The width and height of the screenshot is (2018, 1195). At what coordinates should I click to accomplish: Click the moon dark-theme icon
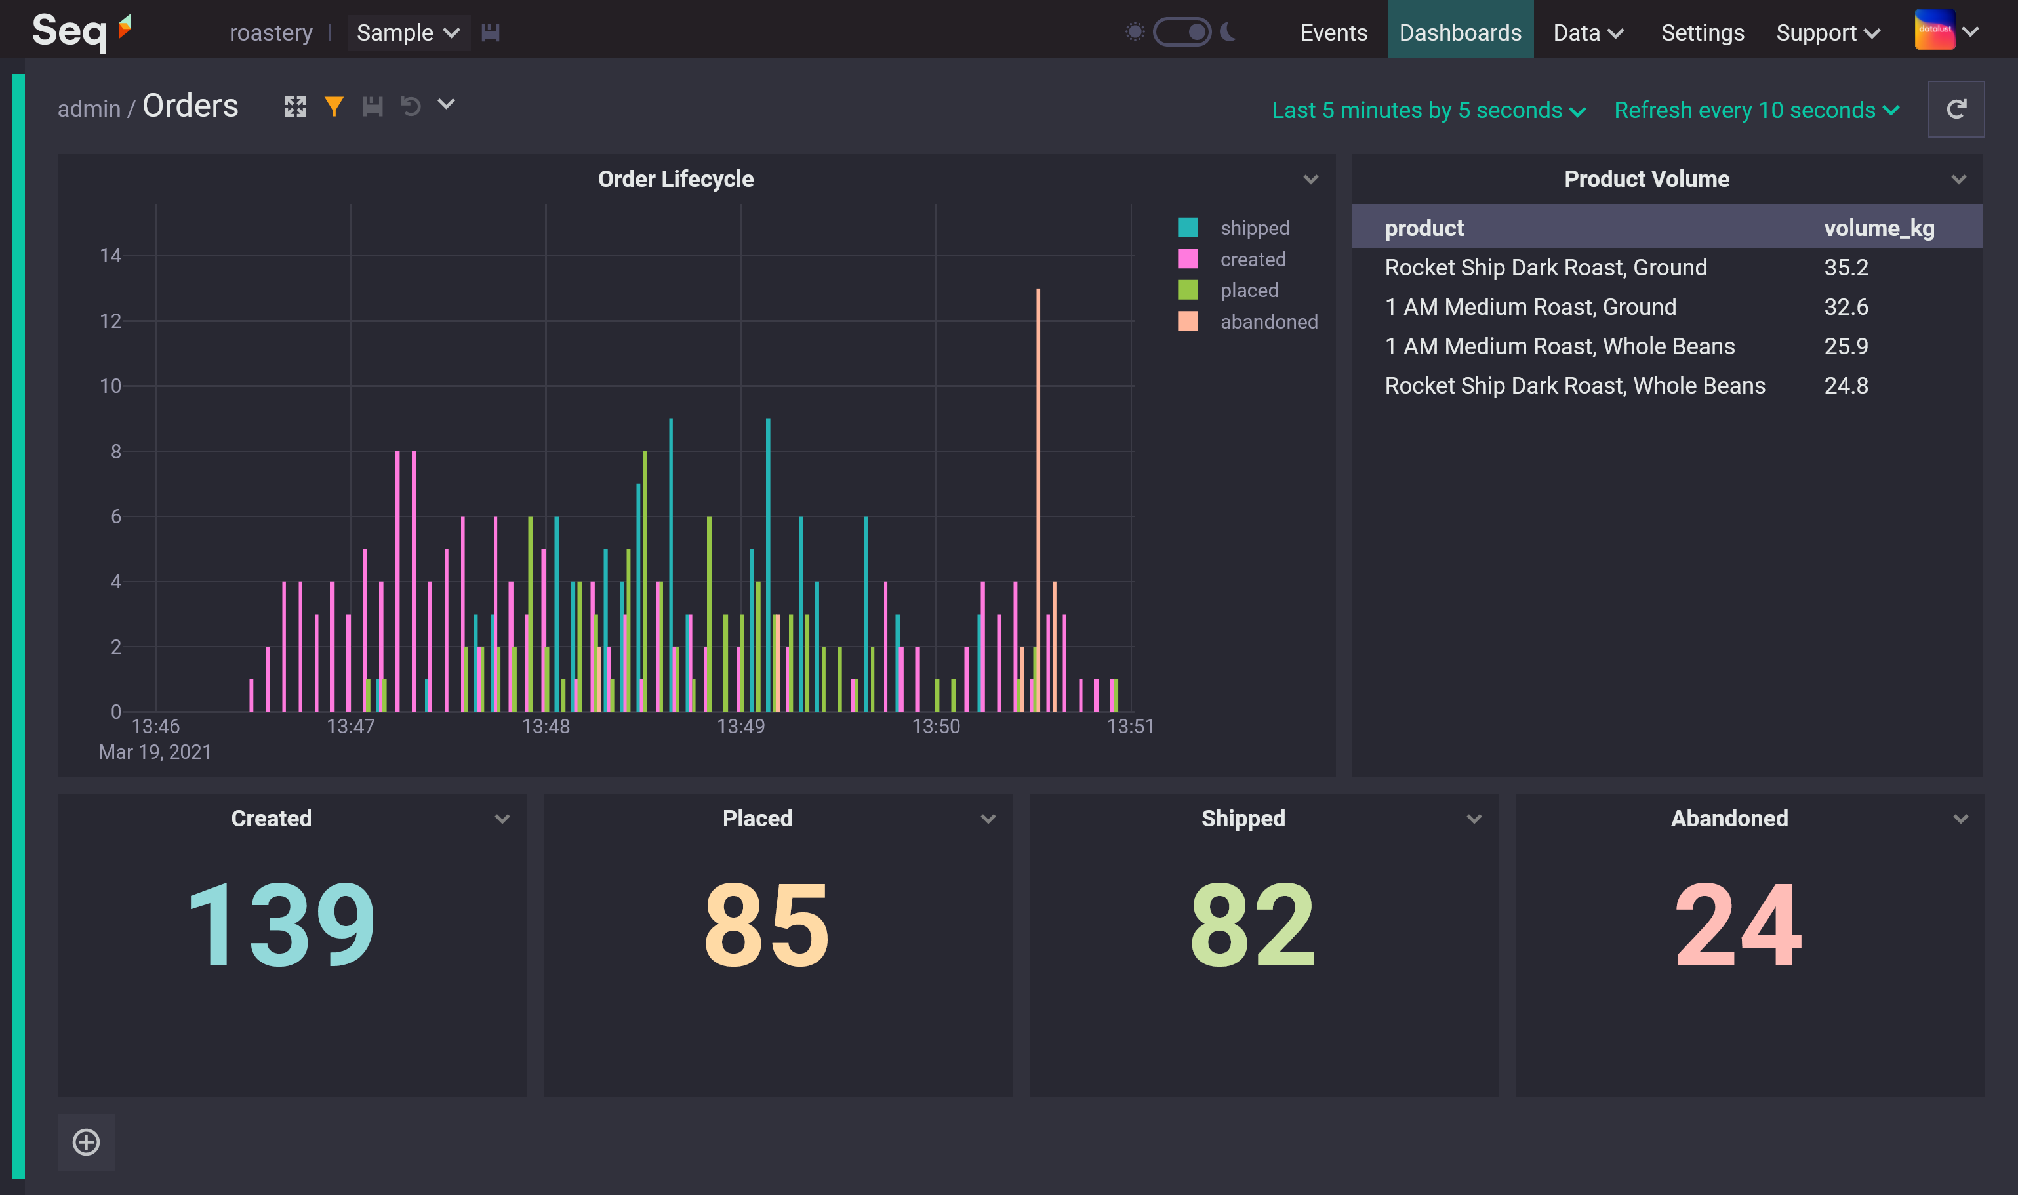[1228, 32]
